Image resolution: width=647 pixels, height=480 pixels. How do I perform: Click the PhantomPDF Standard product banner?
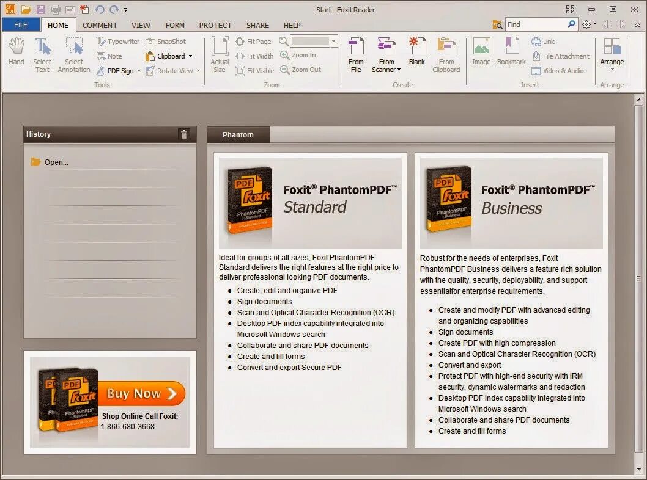tap(310, 203)
